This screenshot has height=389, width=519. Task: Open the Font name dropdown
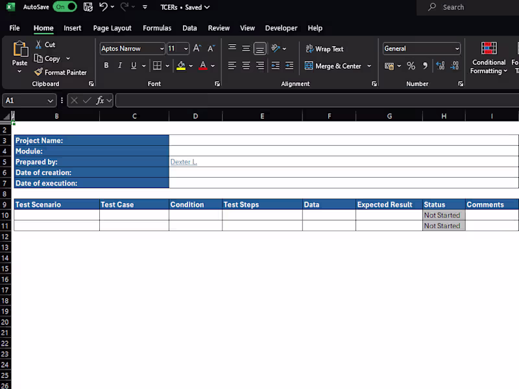(162, 49)
